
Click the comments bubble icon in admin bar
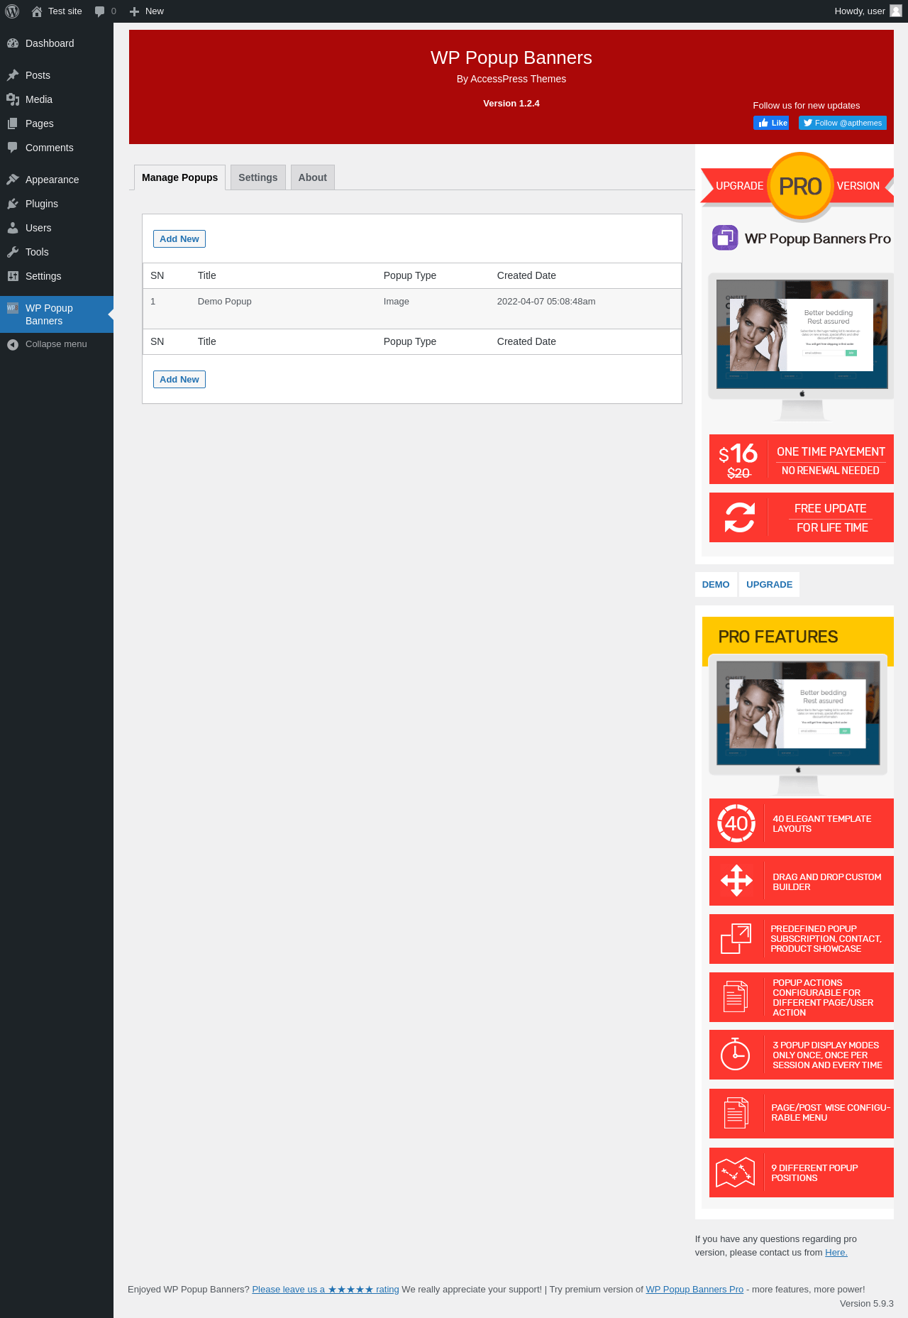tap(99, 11)
